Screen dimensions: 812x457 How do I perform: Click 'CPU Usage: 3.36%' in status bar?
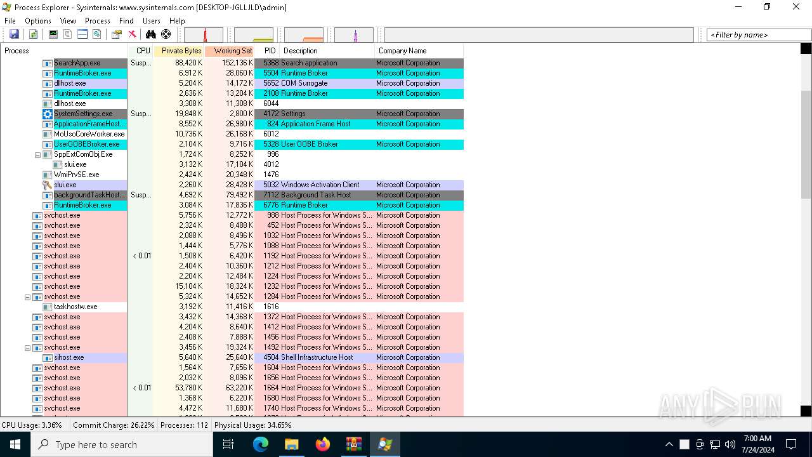(x=32, y=425)
